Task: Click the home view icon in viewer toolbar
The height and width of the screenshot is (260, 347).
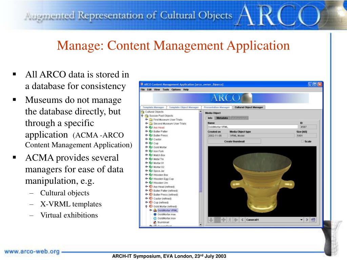Action: pyautogui.click(x=313, y=220)
